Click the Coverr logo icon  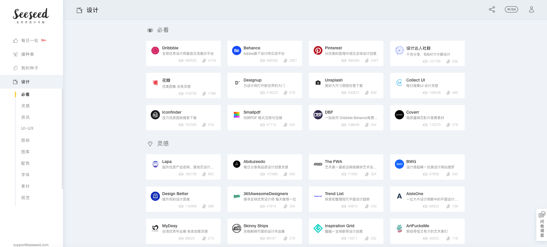coord(399,115)
